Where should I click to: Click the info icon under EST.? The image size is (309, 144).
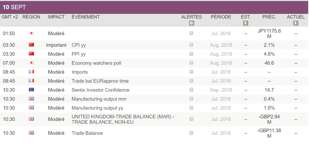[x=246, y=23]
